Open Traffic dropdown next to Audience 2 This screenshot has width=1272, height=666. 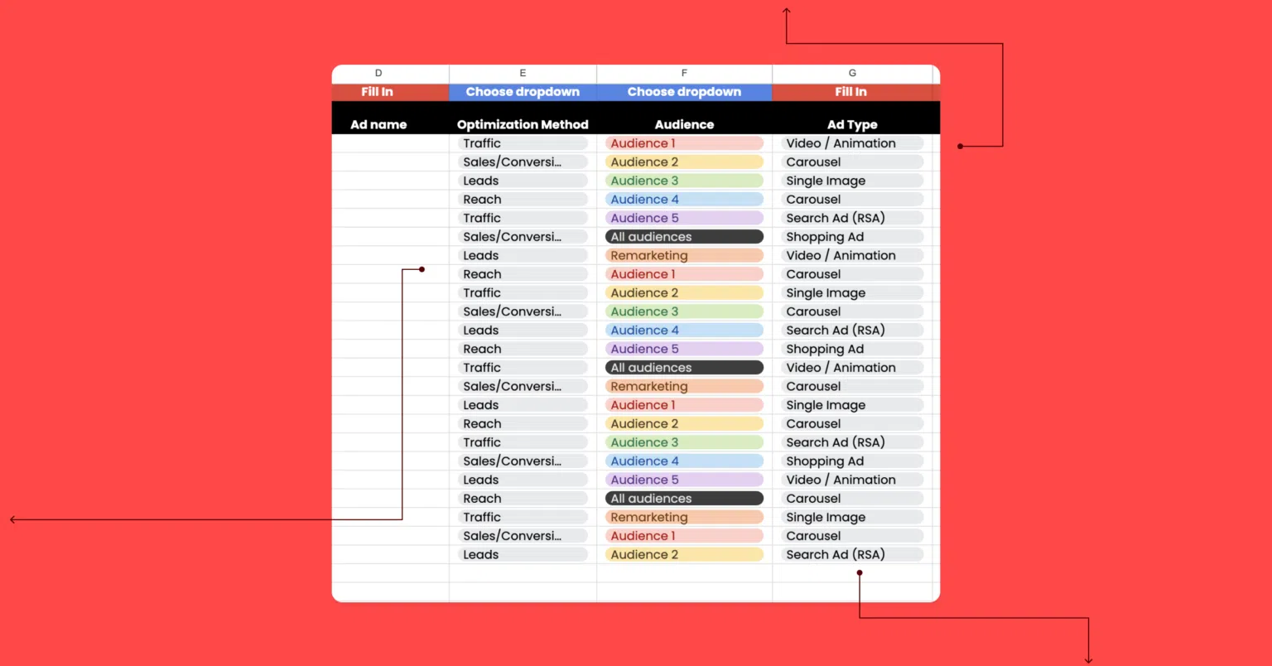pos(523,293)
